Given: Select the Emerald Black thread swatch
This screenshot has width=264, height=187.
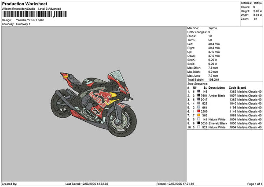Looking at the screenshot, I should (199, 123).
